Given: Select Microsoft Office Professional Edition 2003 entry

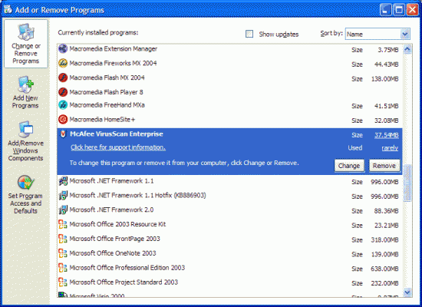Looking at the screenshot, I should pos(230,268).
